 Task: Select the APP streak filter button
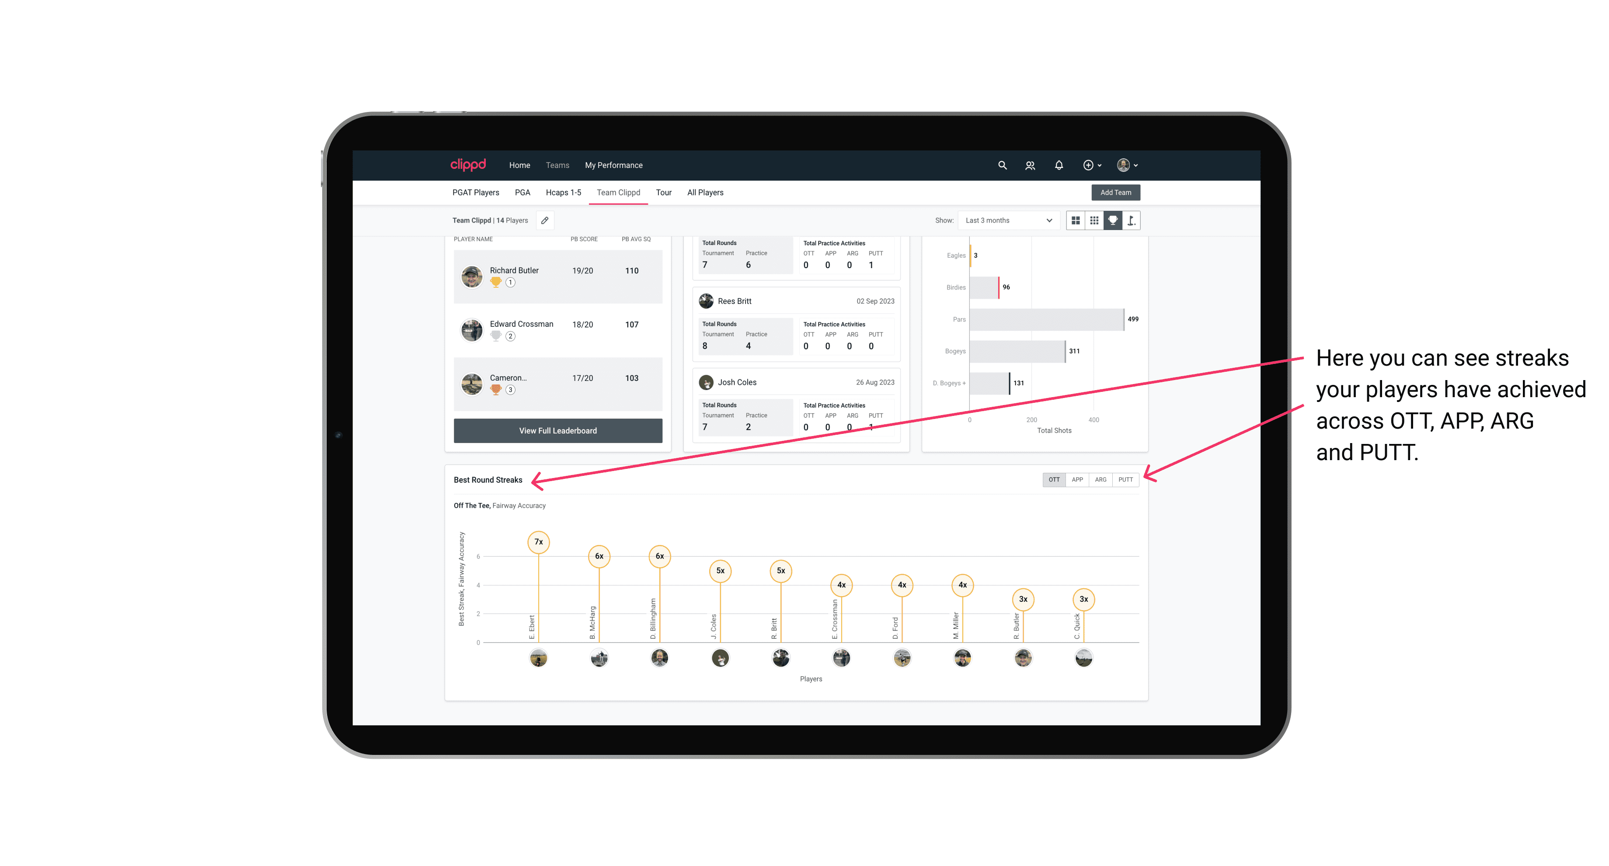1077,480
